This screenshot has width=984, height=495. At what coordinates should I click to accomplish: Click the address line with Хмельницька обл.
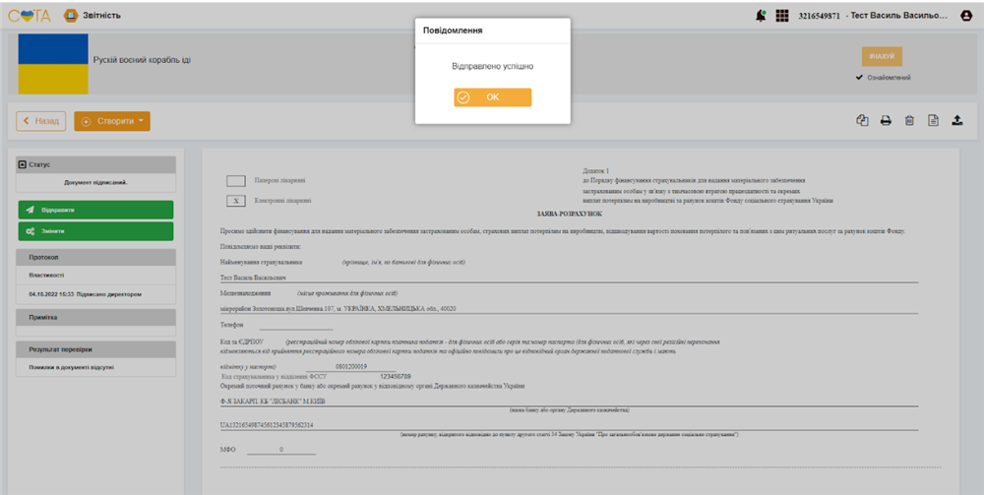[x=338, y=309]
